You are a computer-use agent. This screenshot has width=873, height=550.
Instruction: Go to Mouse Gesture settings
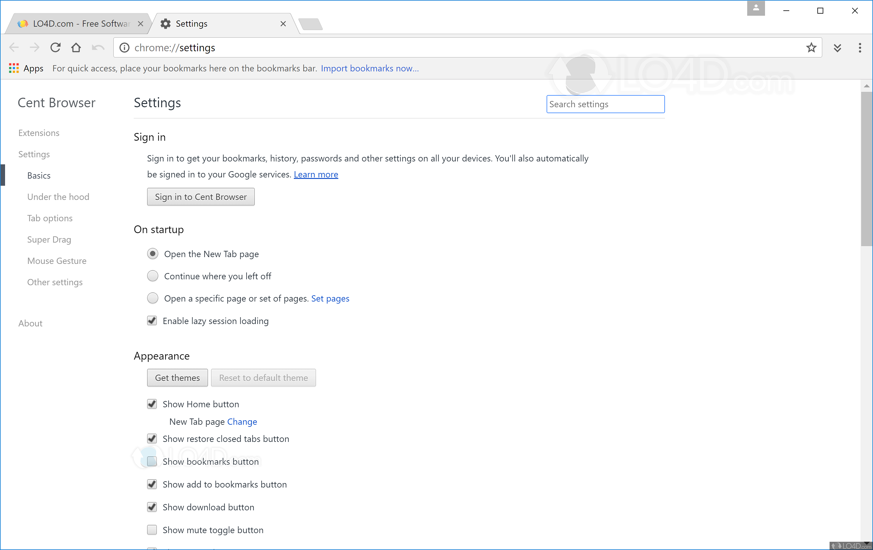click(x=57, y=261)
